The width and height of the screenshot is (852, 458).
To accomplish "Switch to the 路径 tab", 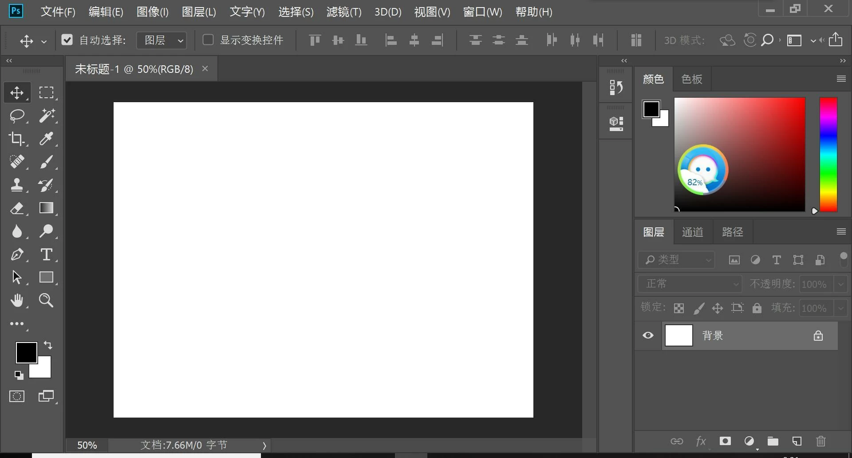I will click(x=733, y=232).
